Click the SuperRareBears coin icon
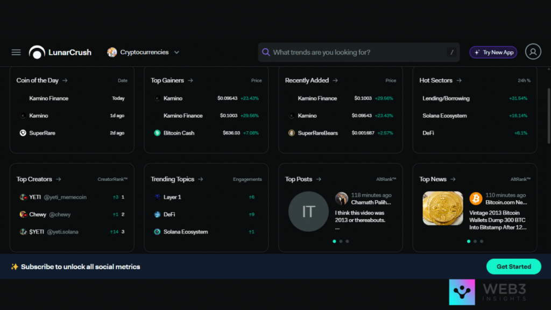 coord(291,133)
